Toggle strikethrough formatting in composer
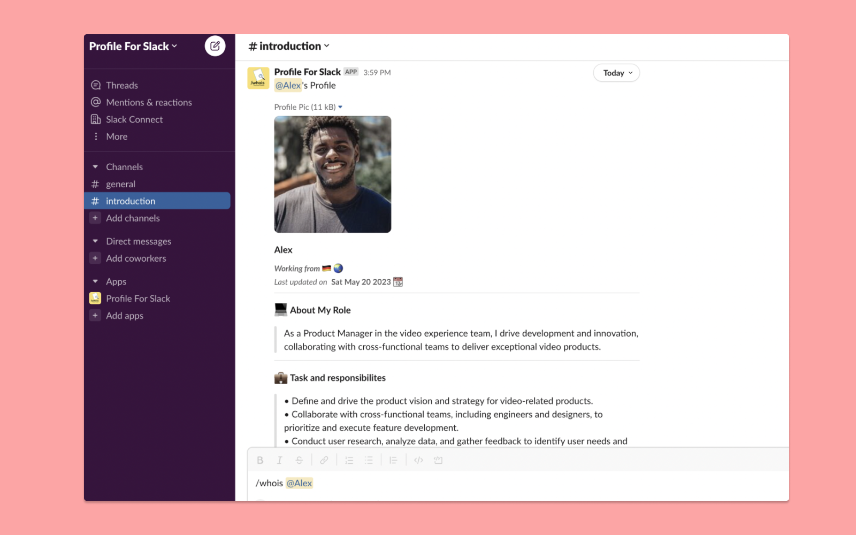The width and height of the screenshot is (856, 535). pos(299,460)
